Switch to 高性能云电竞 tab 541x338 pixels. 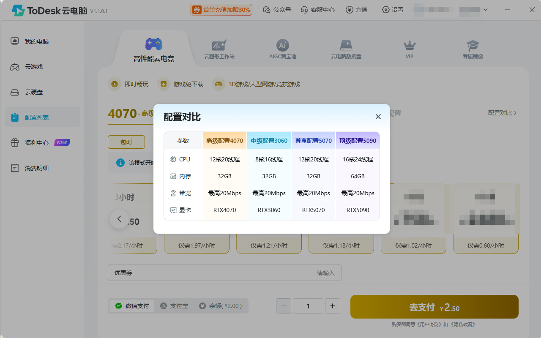tap(154, 50)
